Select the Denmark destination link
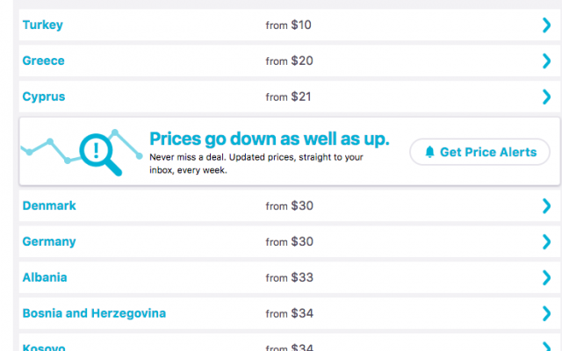This screenshot has width=562, height=351. [x=49, y=206]
